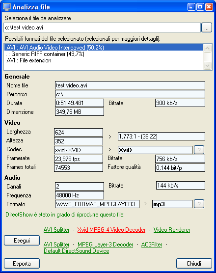Click the format list down scroll arrow
The width and height of the screenshot is (216, 273).
(x=207, y=66)
